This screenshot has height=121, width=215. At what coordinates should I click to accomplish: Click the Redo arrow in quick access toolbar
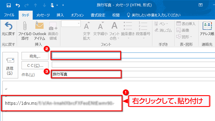26,5
